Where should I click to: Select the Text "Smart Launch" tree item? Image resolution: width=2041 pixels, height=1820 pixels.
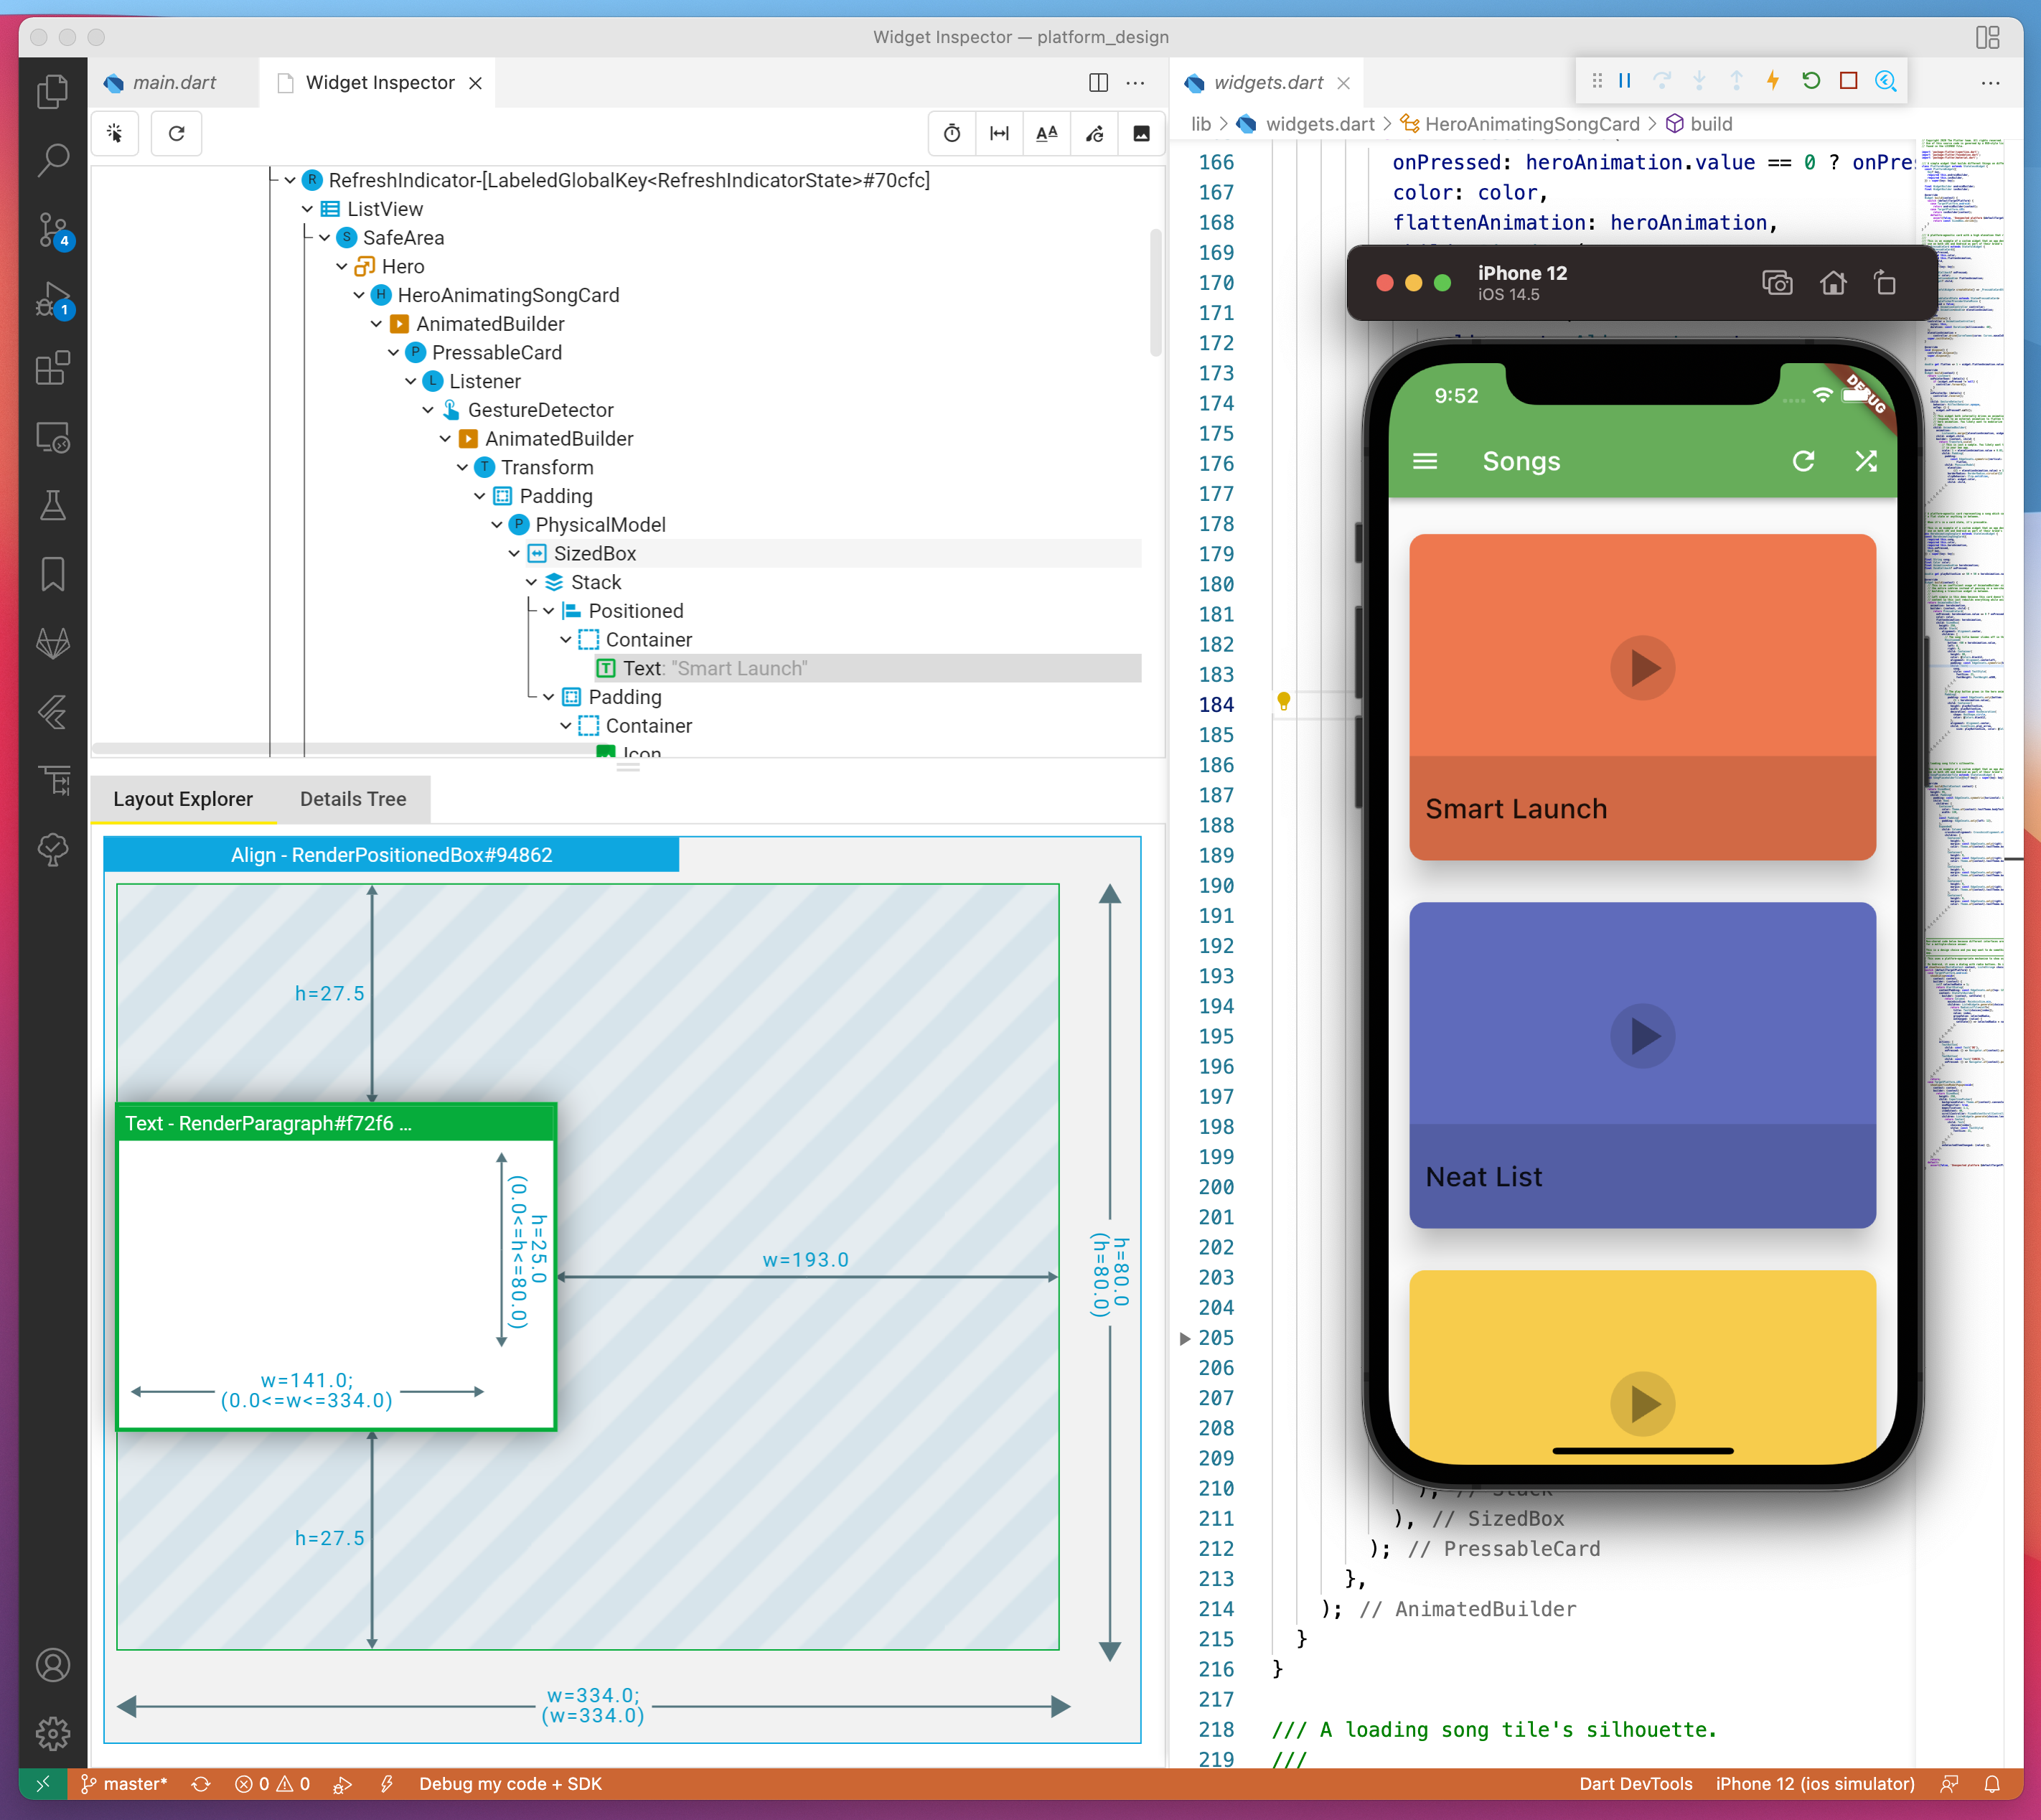click(714, 668)
